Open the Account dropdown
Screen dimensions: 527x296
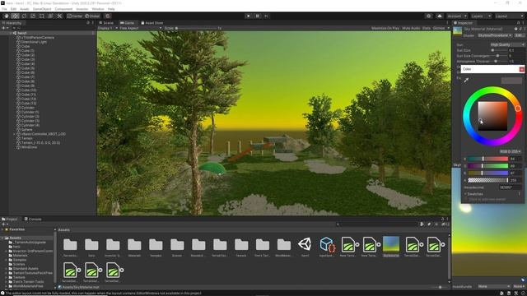coord(457,16)
